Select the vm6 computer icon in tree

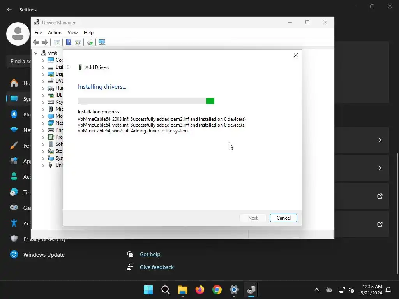click(x=43, y=53)
